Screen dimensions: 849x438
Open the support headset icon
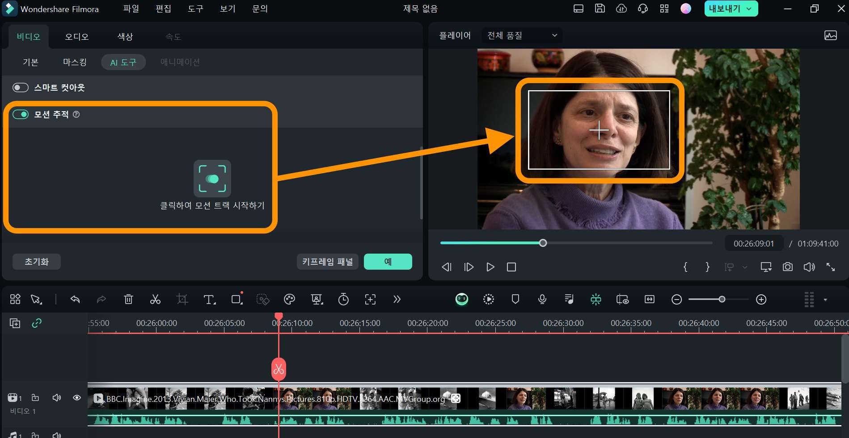[643, 8]
